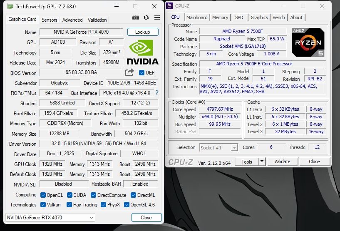Click the Bus Interface question mark
Viewport: 340px width, 231px height.
[157, 93]
